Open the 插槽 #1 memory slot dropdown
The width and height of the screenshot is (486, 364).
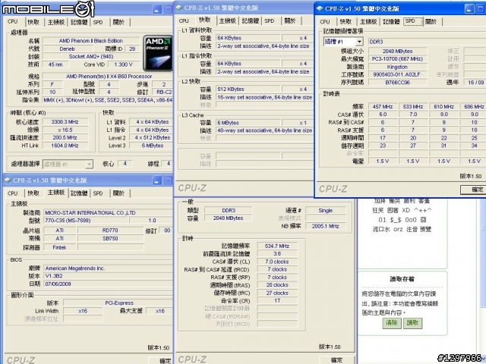coord(359,42)
